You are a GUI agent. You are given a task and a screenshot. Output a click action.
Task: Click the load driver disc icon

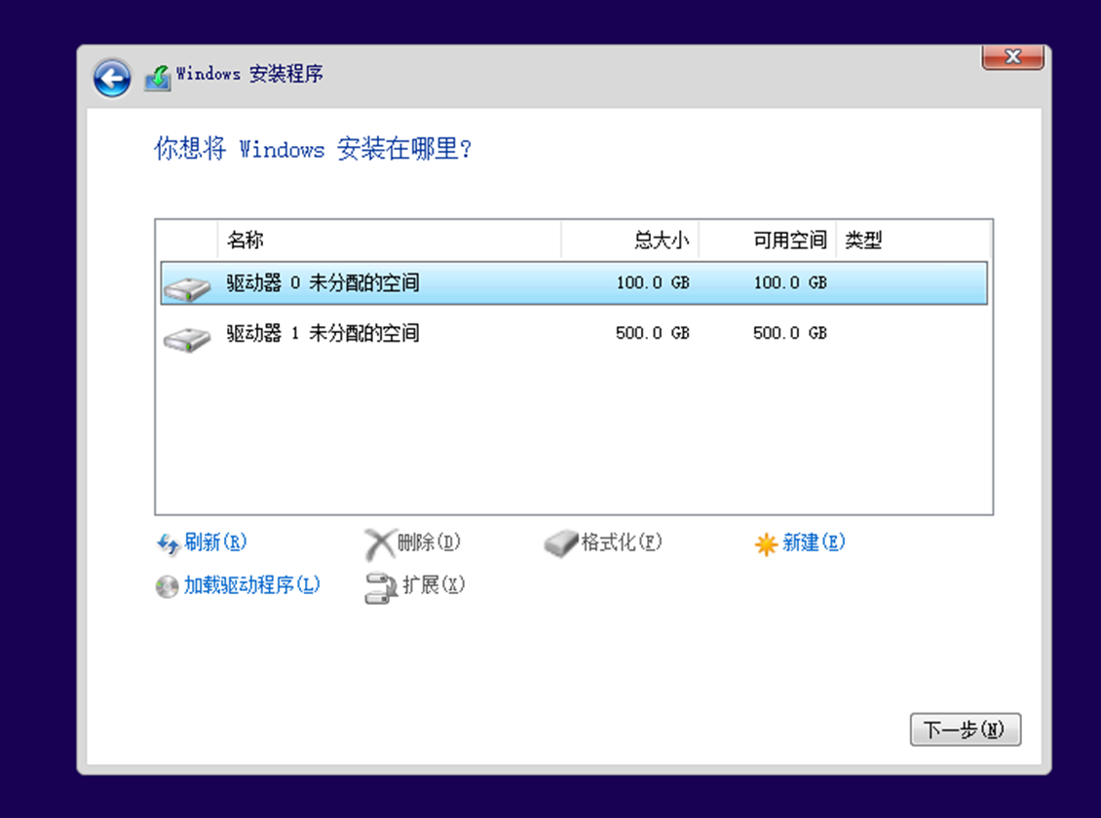168,586
